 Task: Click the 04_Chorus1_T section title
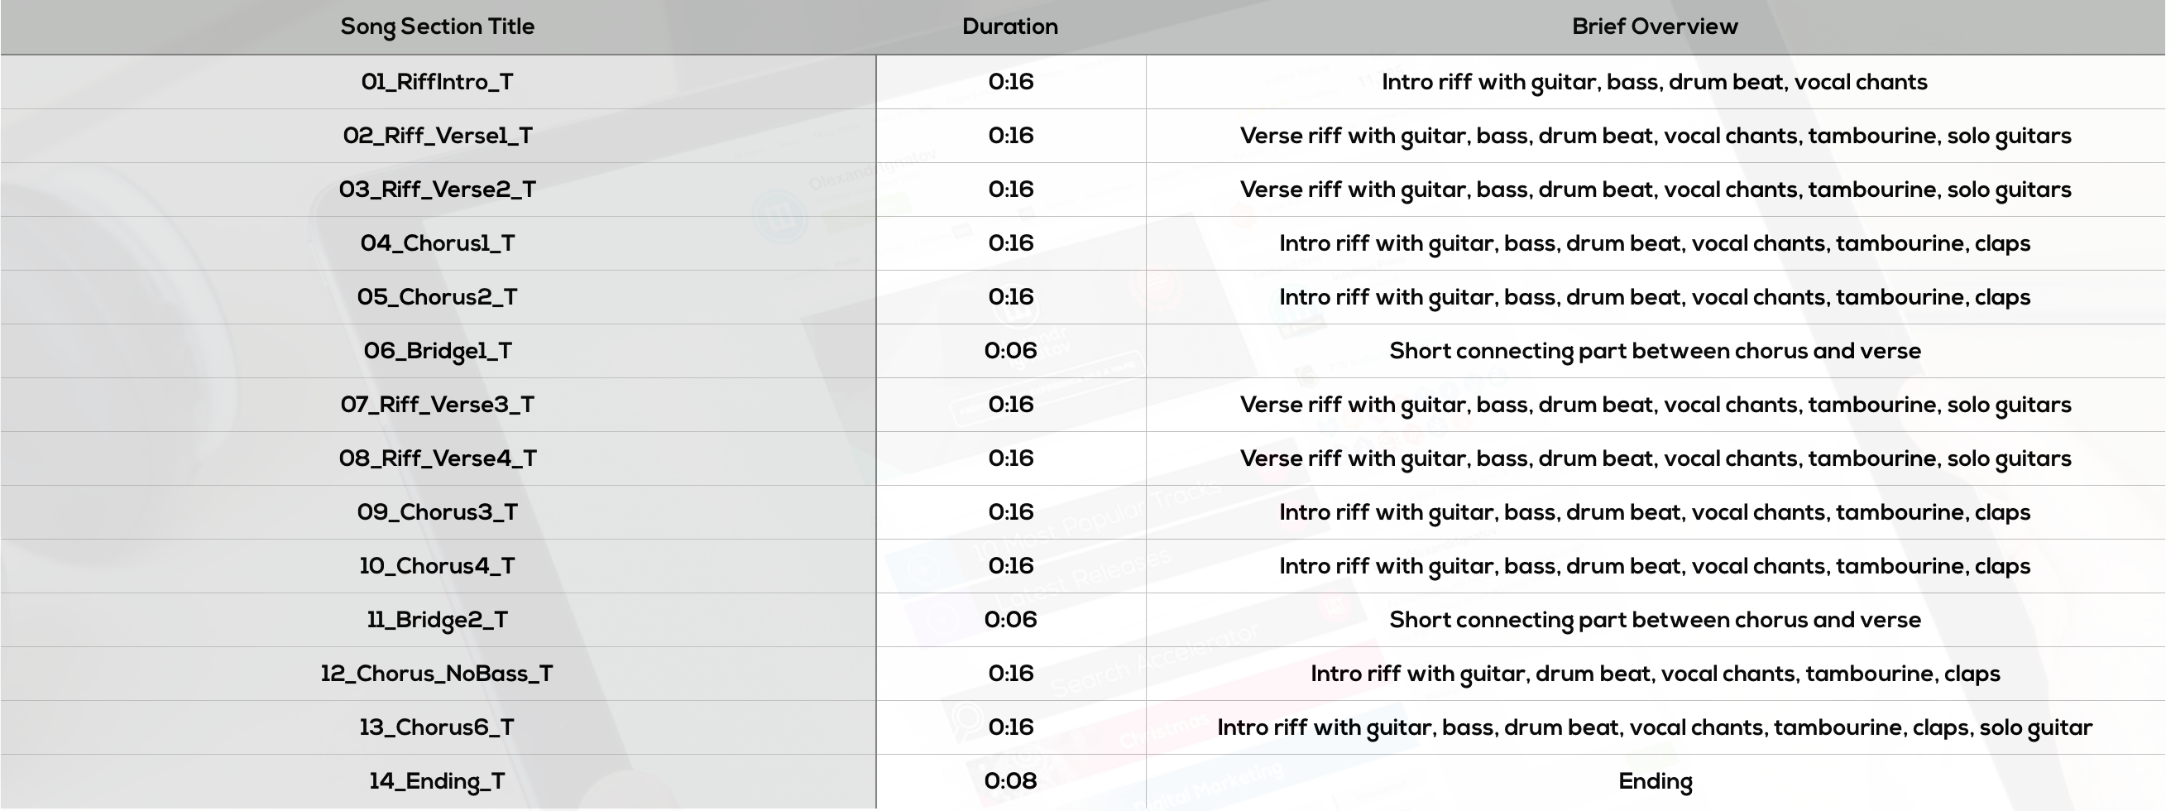pos(437,244)
